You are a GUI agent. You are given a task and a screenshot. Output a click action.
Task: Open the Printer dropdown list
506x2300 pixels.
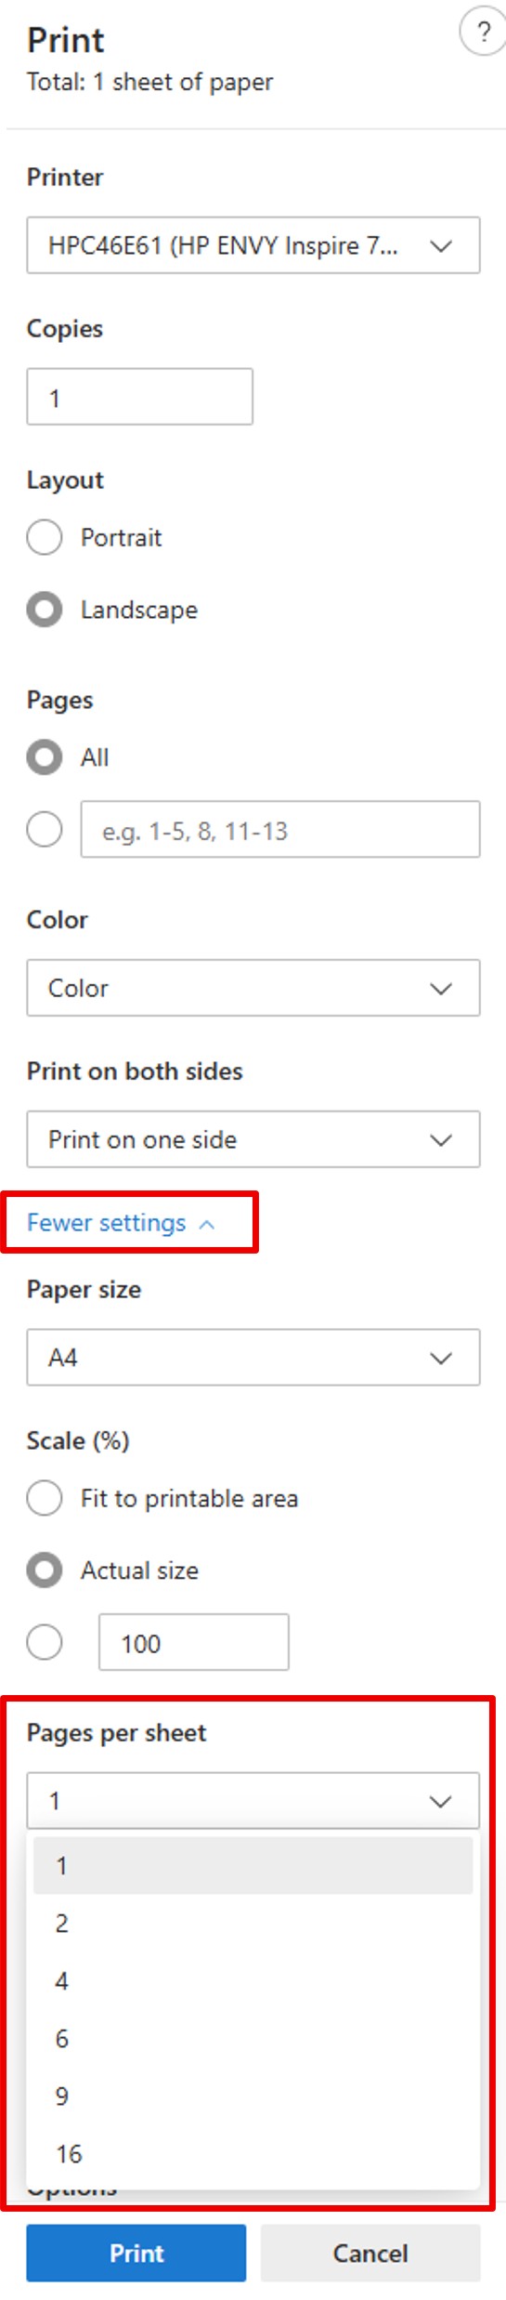click(x=253, y=245)
